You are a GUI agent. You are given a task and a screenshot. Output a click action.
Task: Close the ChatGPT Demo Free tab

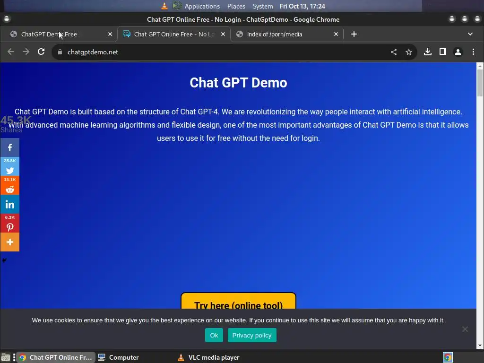coord(110,34)
